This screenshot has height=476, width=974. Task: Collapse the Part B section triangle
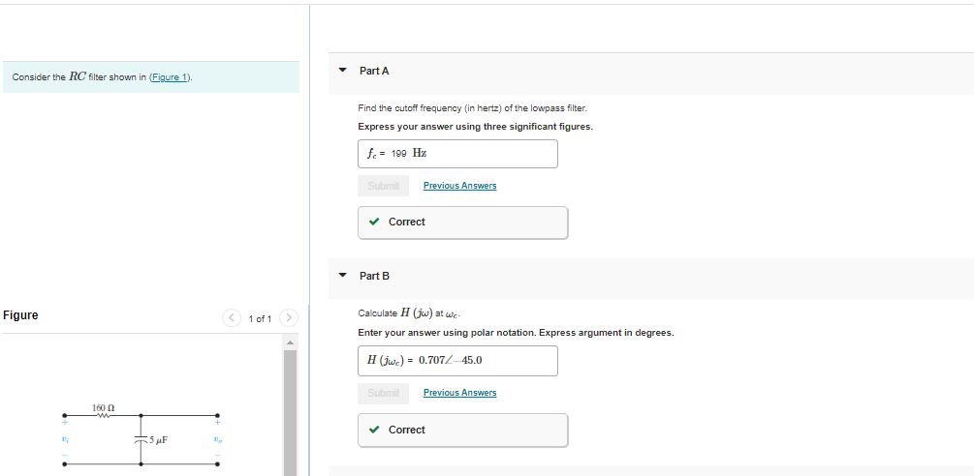click(x=342, y=276)
